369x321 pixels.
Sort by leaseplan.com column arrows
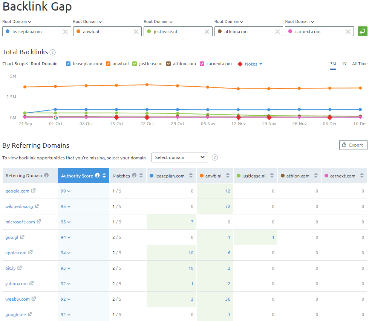point(191,176)
